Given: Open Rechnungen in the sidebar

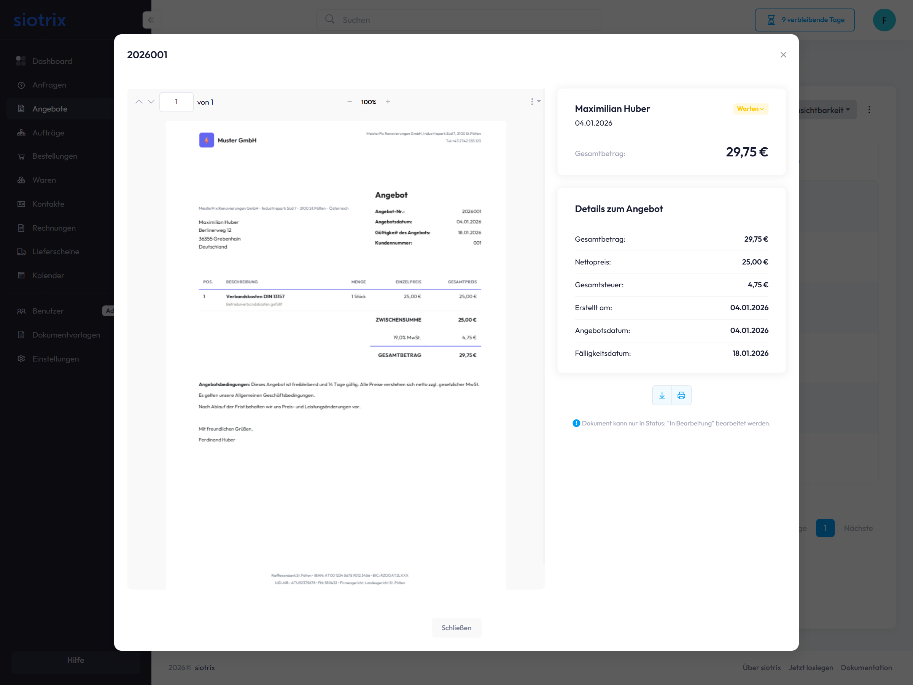Looking at the screenshot, I should click(54, 228).
